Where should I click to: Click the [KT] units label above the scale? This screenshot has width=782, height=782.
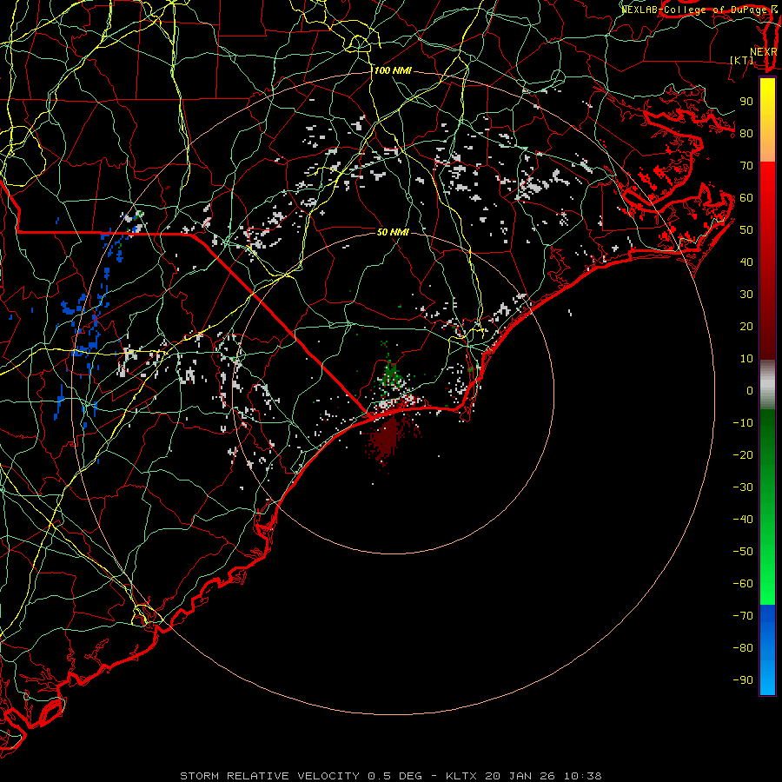742,61
